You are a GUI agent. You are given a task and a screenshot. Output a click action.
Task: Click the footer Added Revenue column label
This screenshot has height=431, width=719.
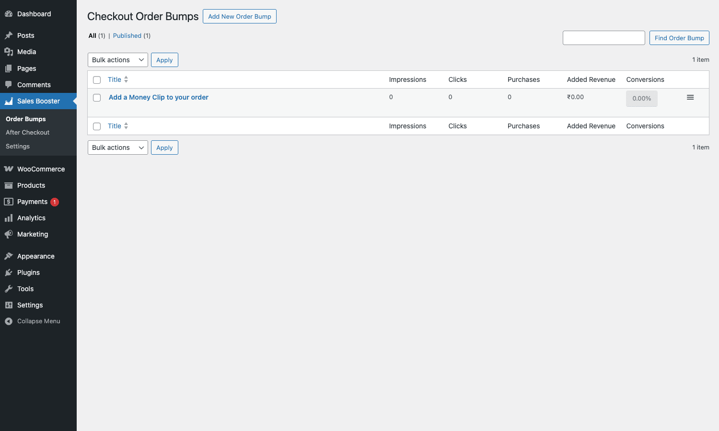tap(591, 126)
